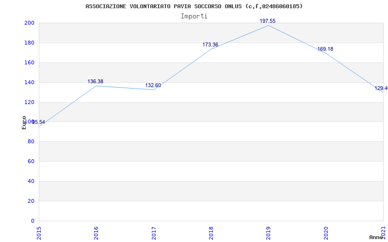Select the 2016 x-axis year label
This screenshot has width=388, height=242.
tap(96, 233)
